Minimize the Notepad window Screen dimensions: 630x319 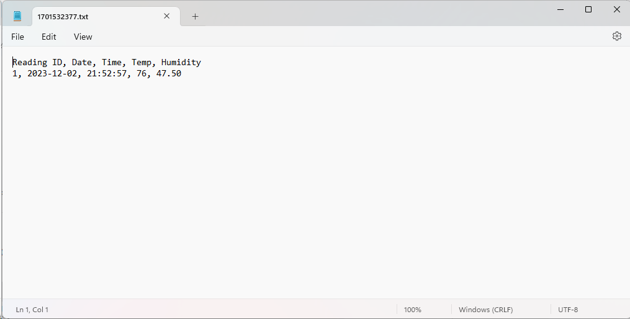click(560, 9)
